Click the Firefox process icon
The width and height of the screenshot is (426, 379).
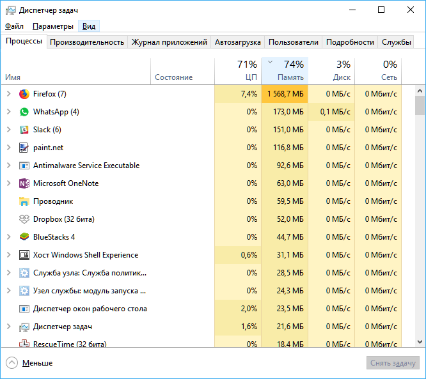click(x=24, y=94)
